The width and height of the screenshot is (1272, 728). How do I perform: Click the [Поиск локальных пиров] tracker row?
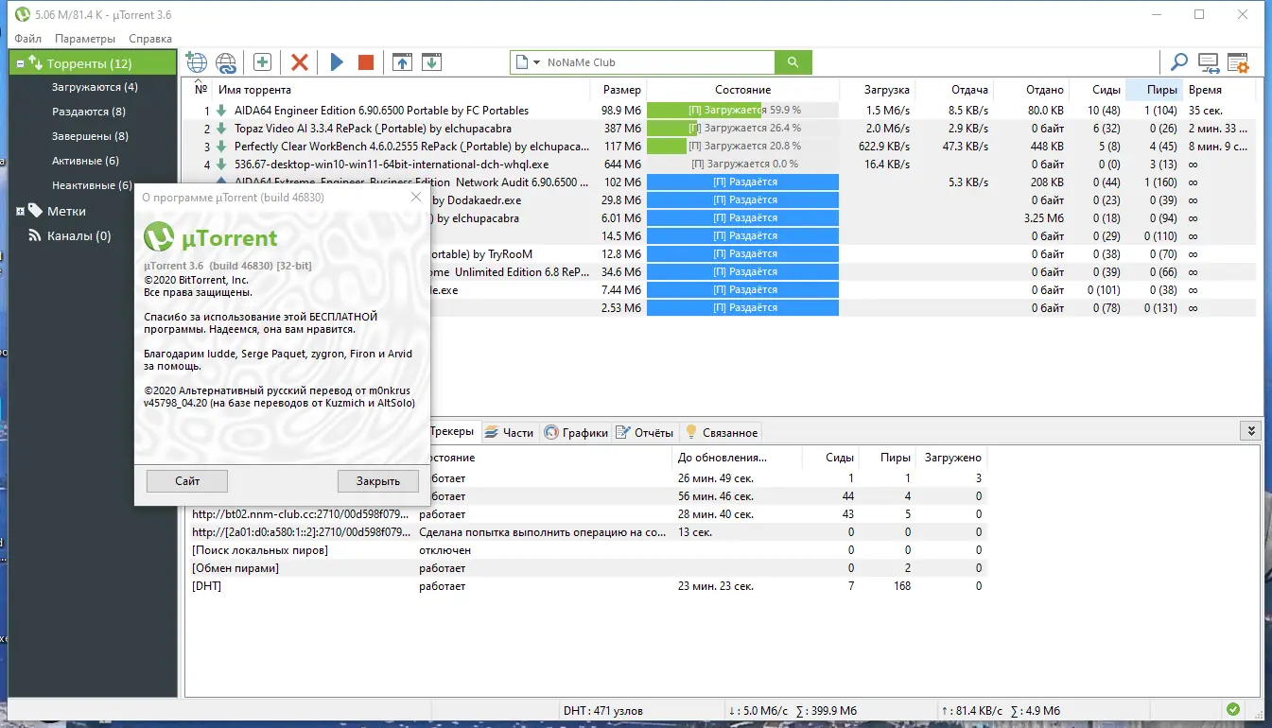click(x=586, y=550)
